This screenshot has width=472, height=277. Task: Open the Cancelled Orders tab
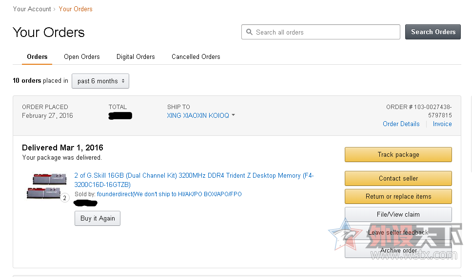[x=196, y=56]
